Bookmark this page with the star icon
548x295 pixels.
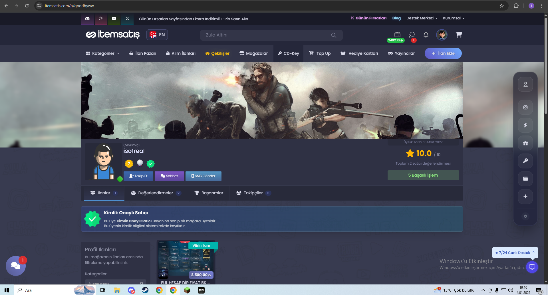click(502, 6)
